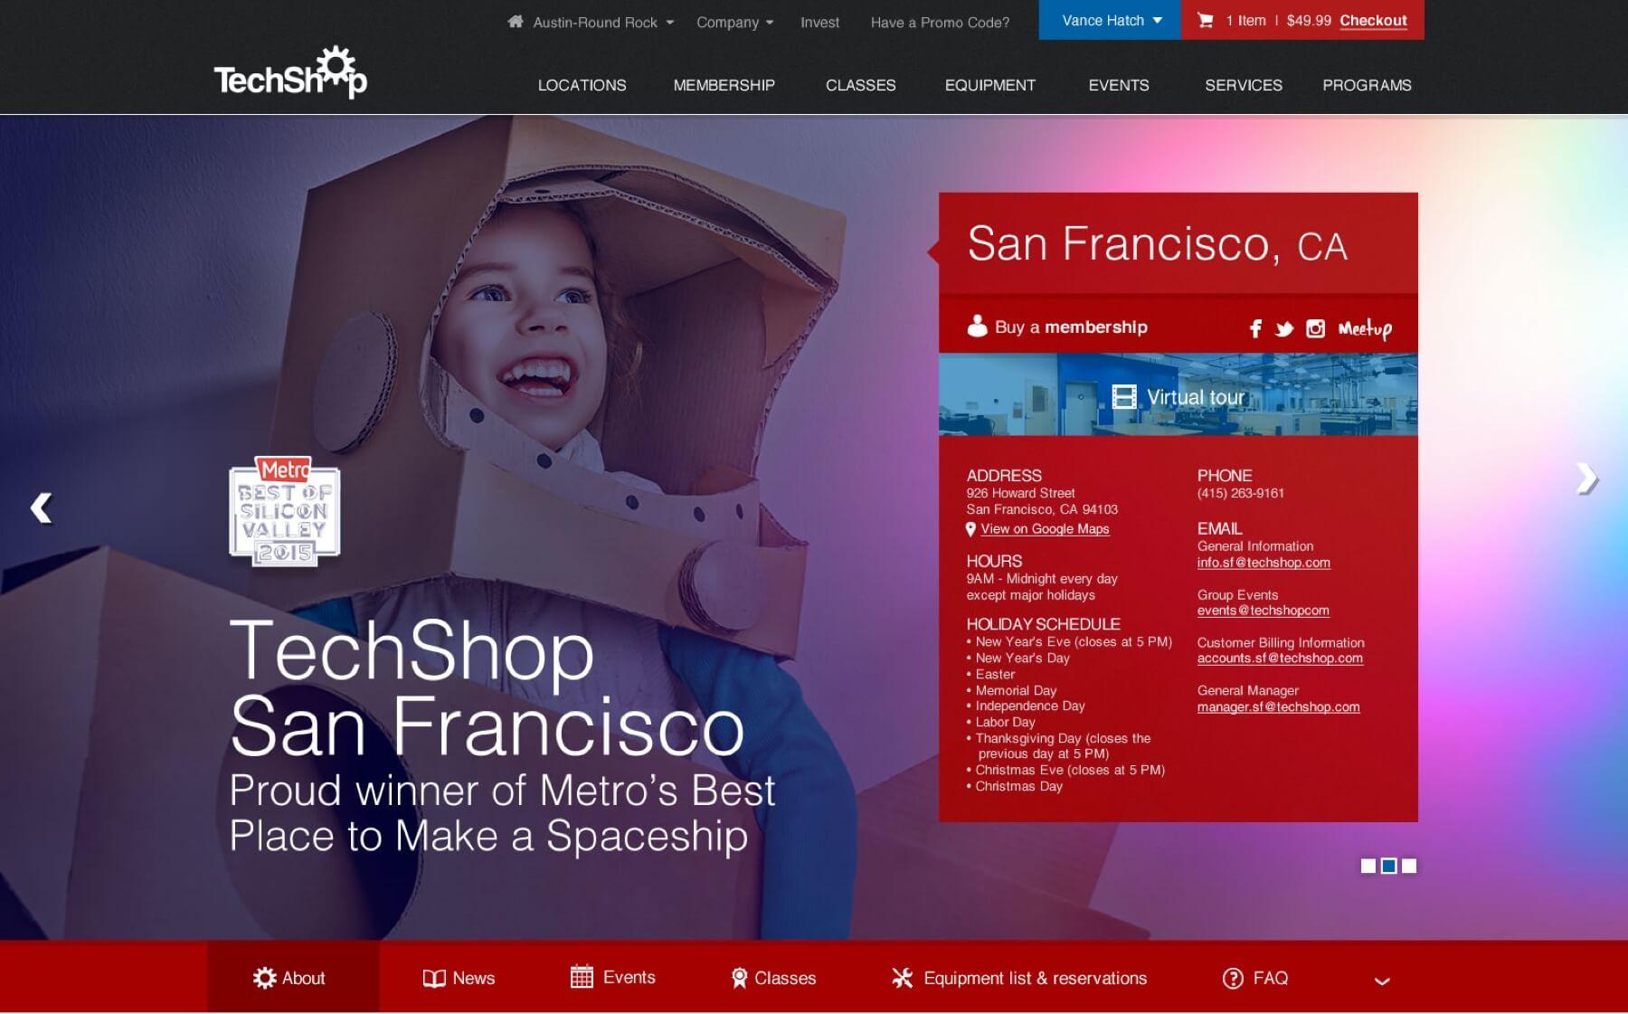The height and width of the screenshot is (1014, 1628).
Task: Switch to the About tab
Action: (x=293, y=977)
